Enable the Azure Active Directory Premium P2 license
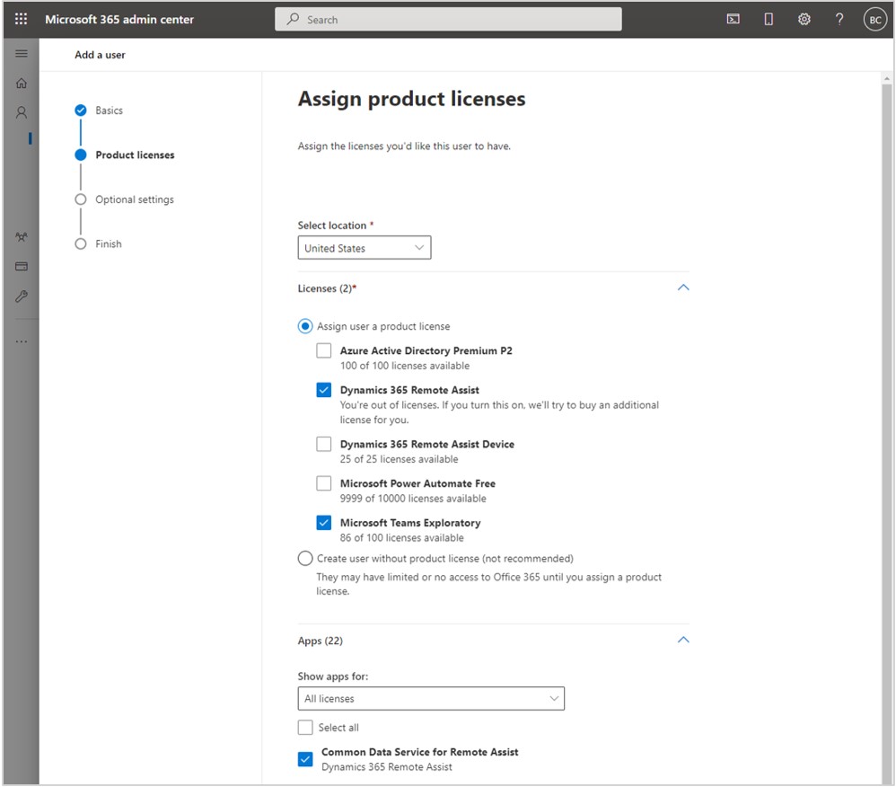The width and height of the screenshot is (896, 787). (324, 350)
